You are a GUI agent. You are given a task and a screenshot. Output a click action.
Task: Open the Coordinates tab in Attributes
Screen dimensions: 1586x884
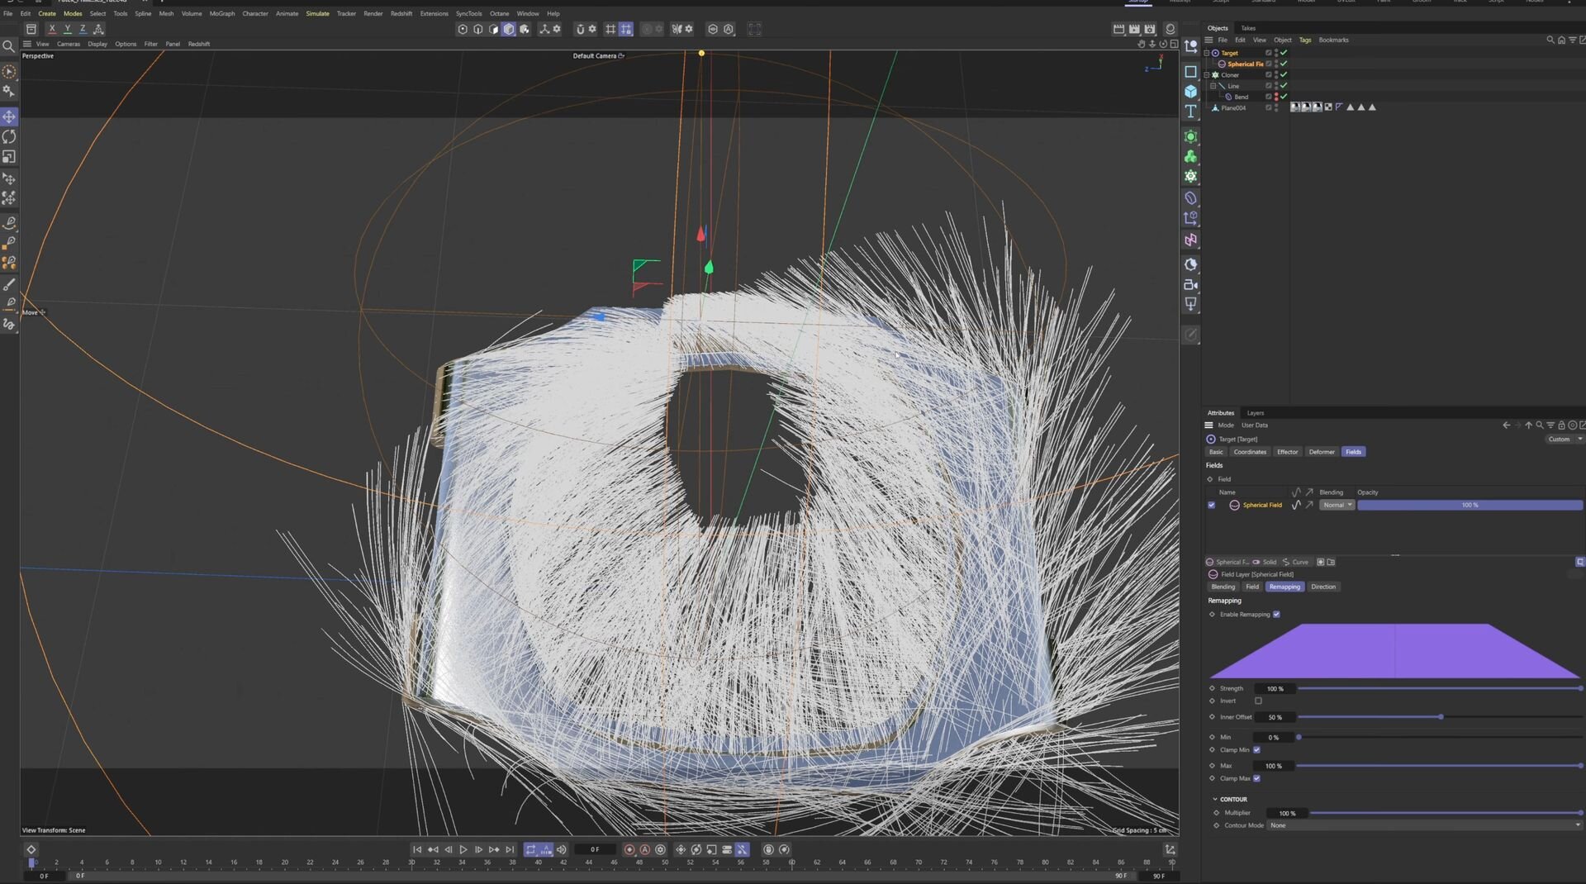pos(1250,452)
